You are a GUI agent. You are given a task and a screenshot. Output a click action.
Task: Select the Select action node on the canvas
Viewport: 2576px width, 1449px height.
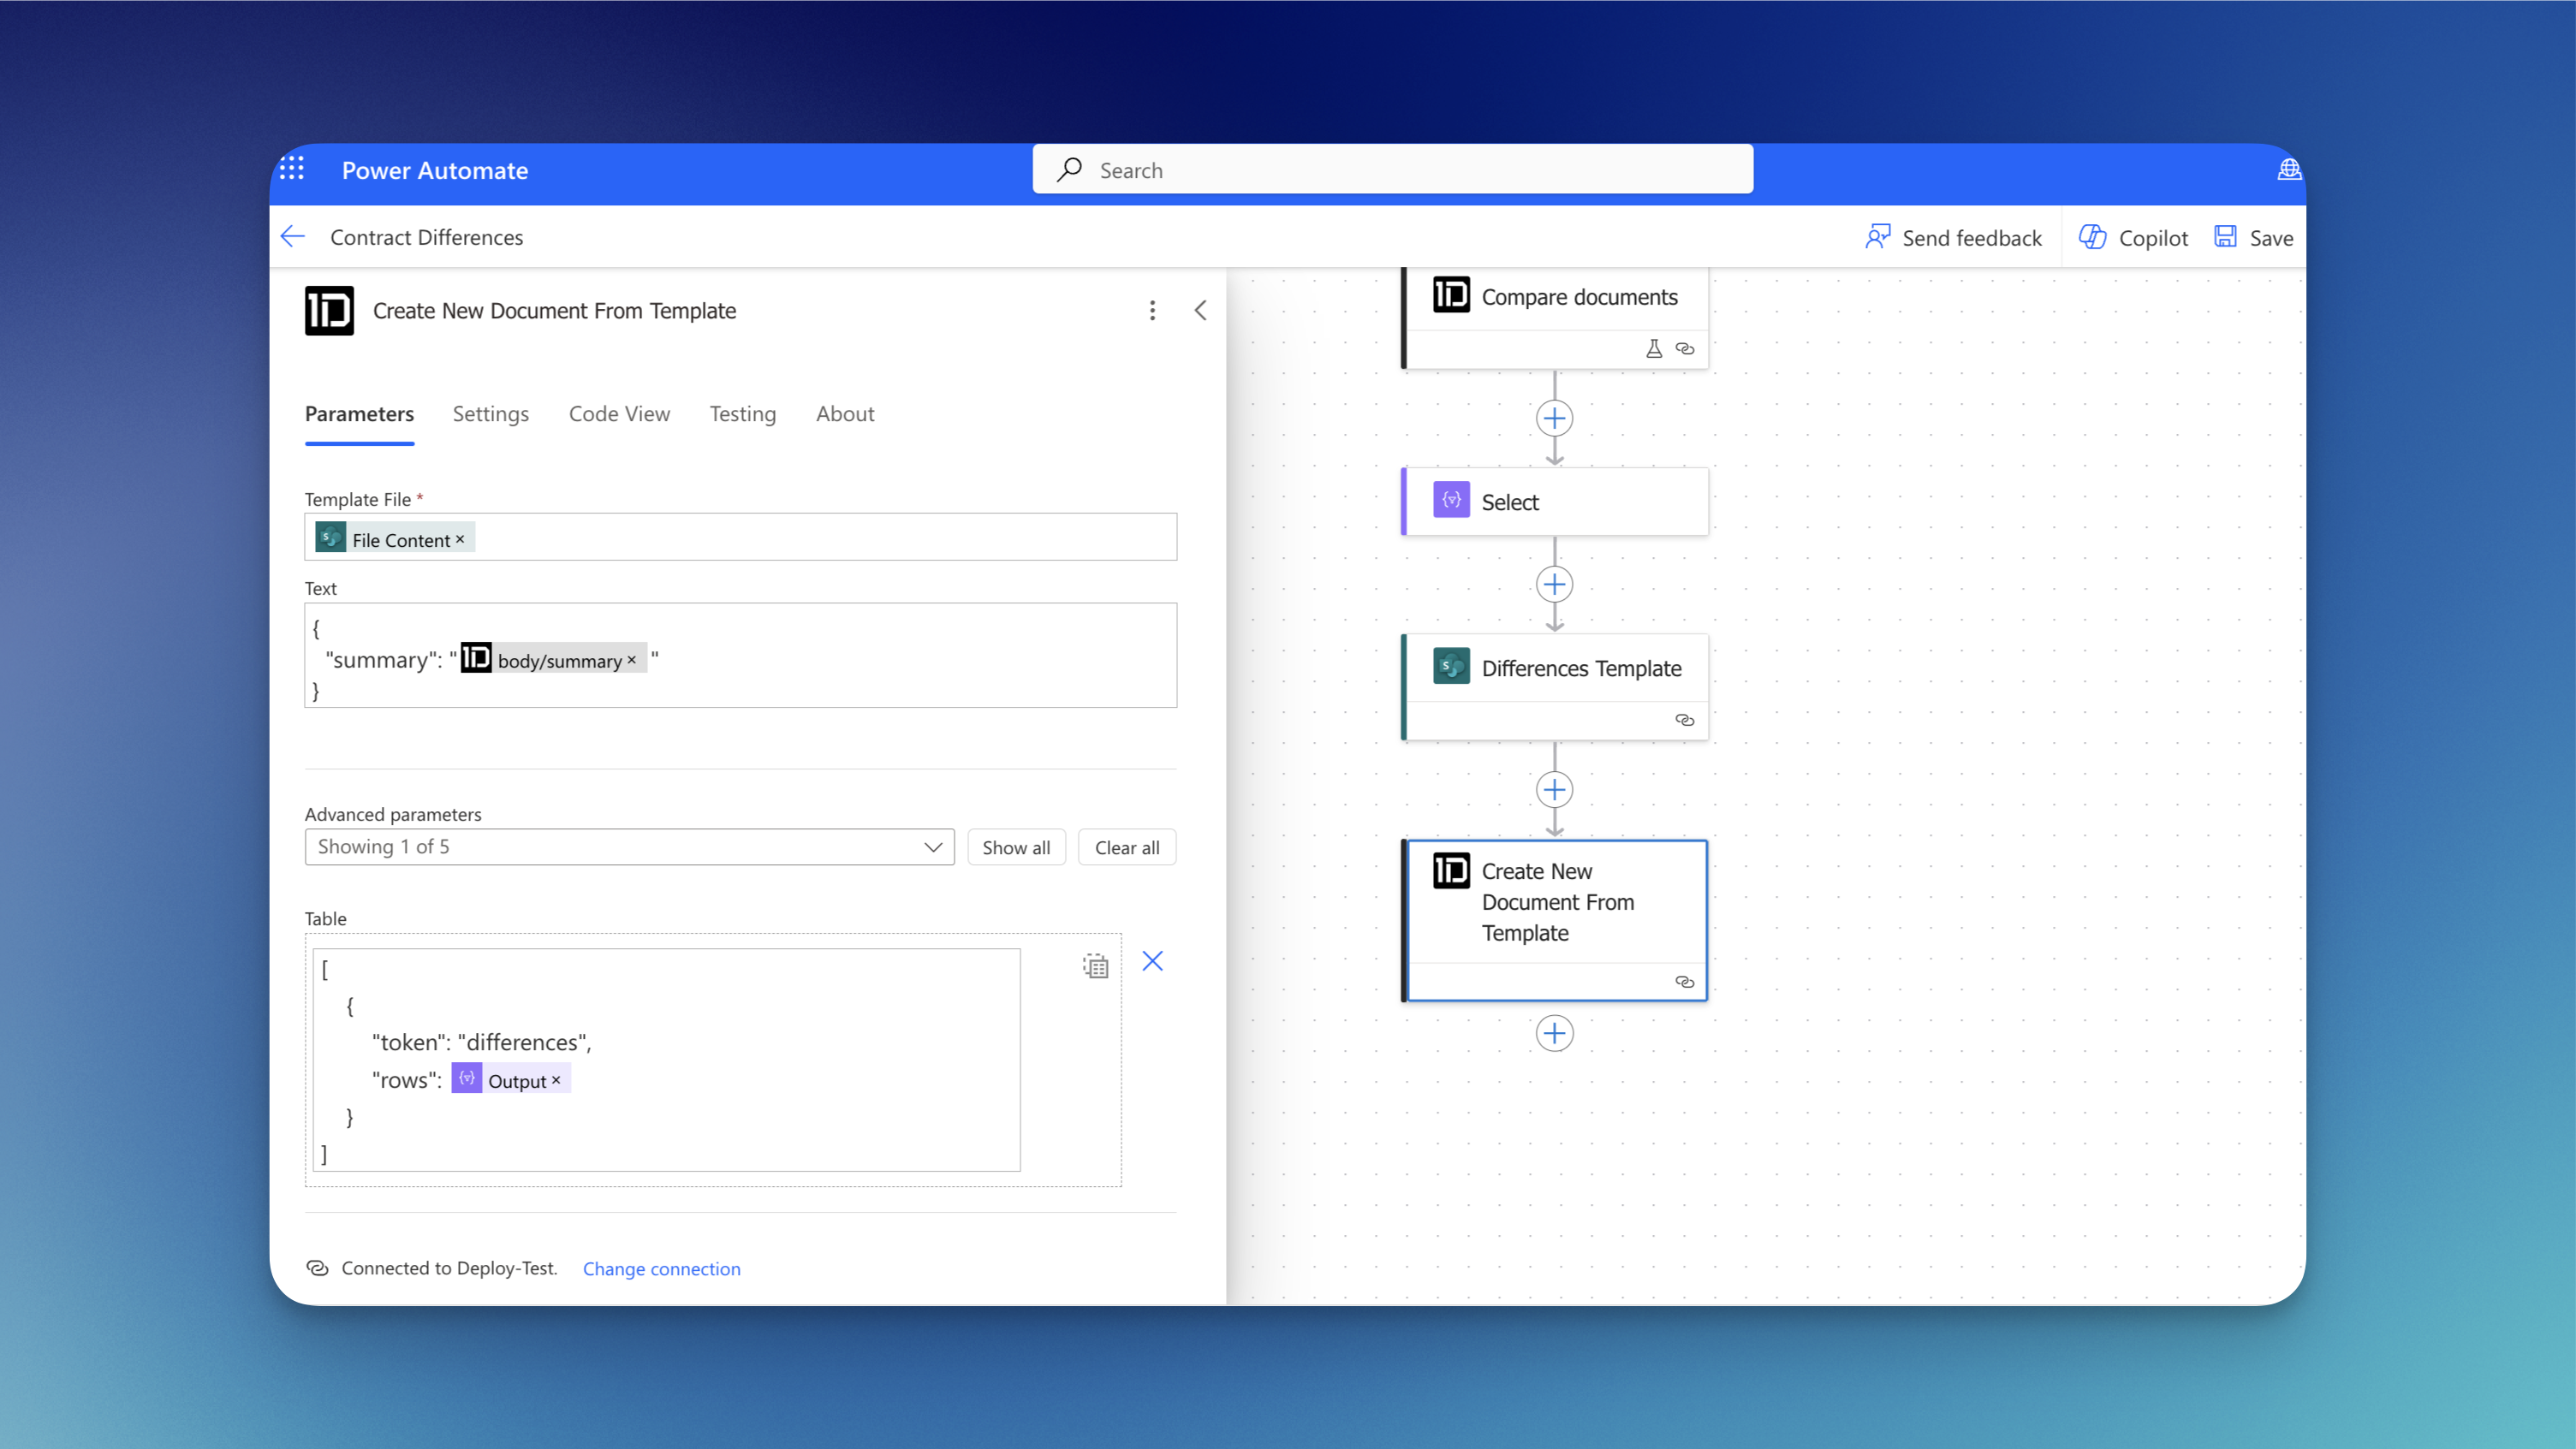1554,502
